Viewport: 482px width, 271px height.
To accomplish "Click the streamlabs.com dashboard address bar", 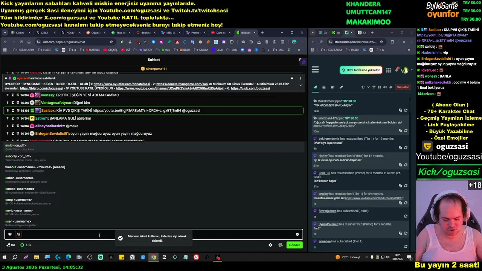I will click(356, 42).
